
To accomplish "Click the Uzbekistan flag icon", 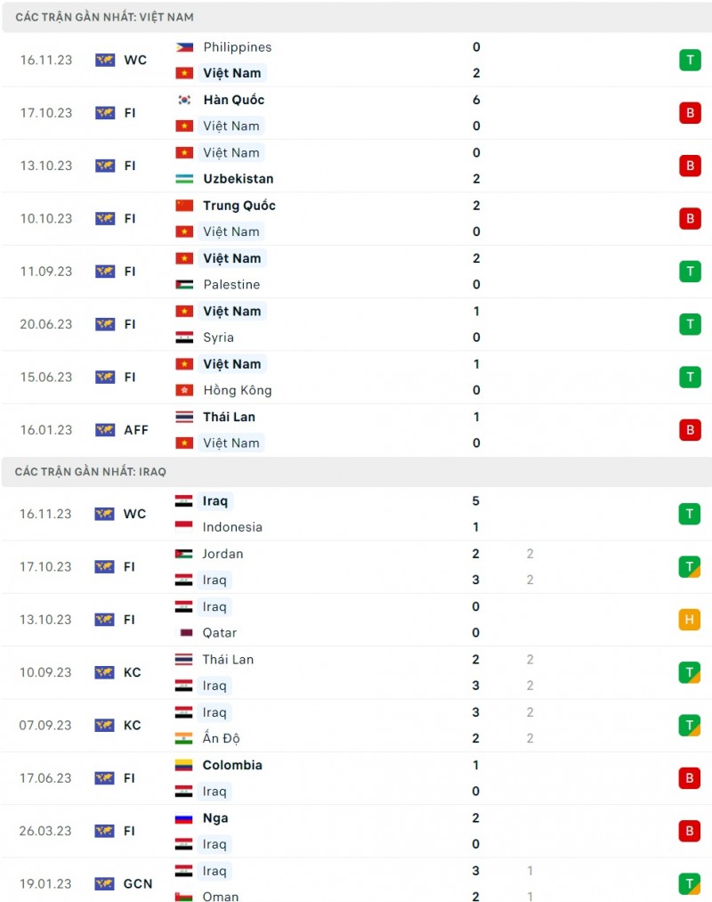I will (x=184, y=179).
